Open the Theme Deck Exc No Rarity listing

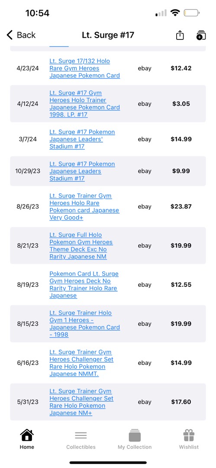[x=81, y=246]
